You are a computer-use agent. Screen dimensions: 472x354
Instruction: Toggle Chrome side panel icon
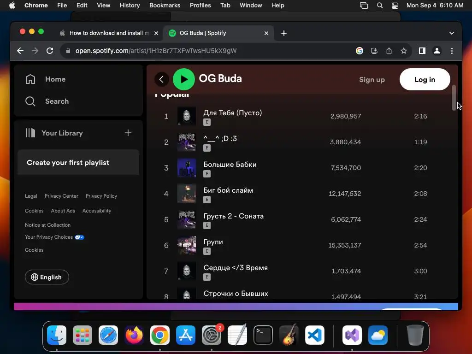coord(422,51)
